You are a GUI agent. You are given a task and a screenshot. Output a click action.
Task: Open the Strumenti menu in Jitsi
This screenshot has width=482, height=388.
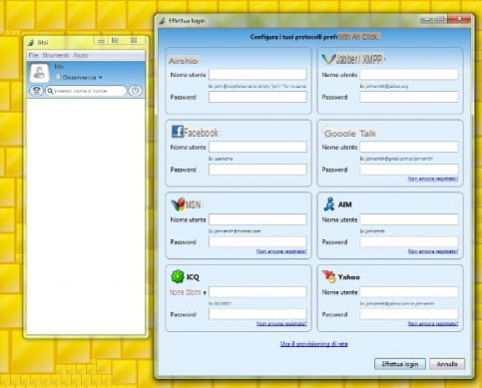(x=56, y=55)
